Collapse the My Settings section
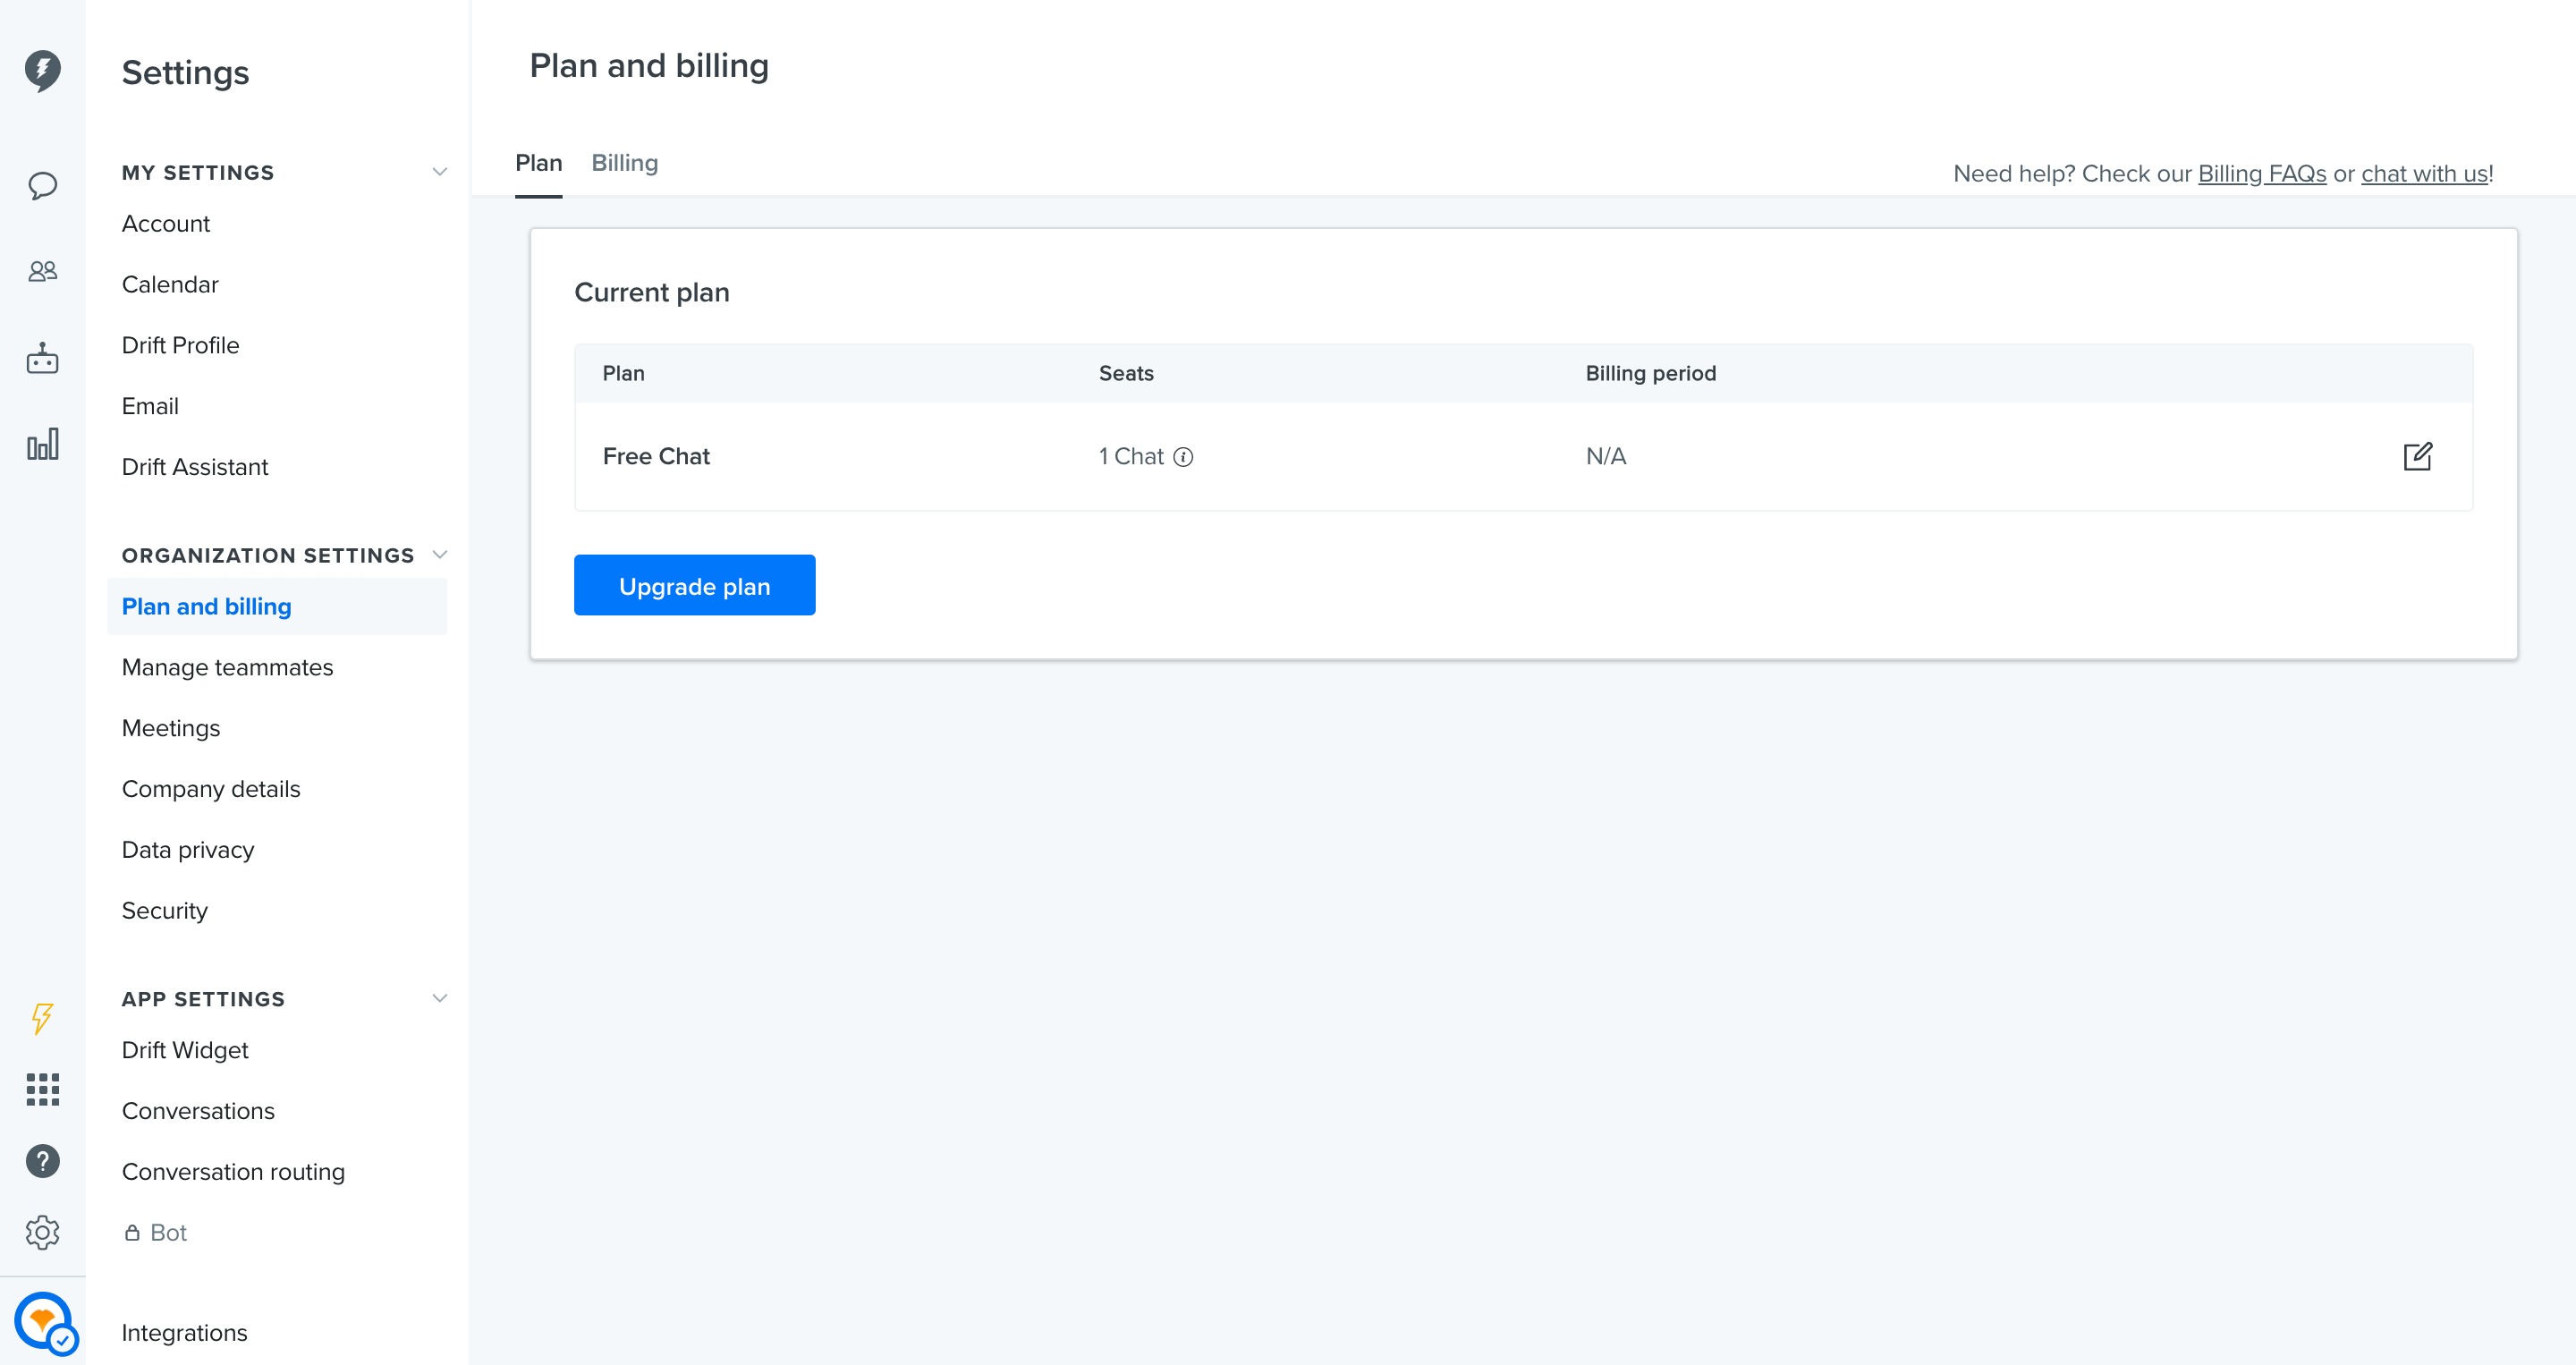 click(439, 172)
